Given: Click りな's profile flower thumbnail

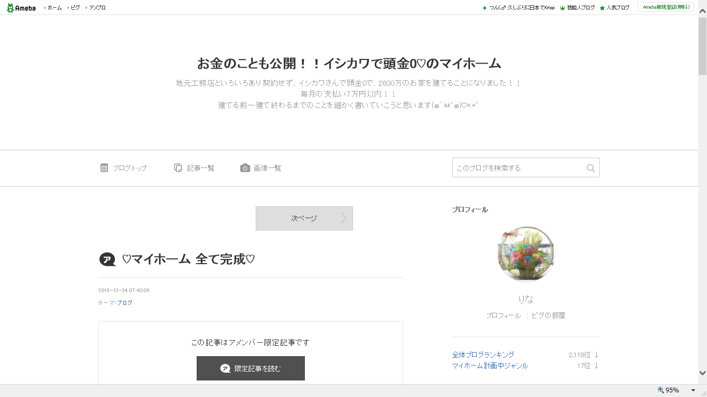Looking at the screenshot, I should (x=525, y=254).
